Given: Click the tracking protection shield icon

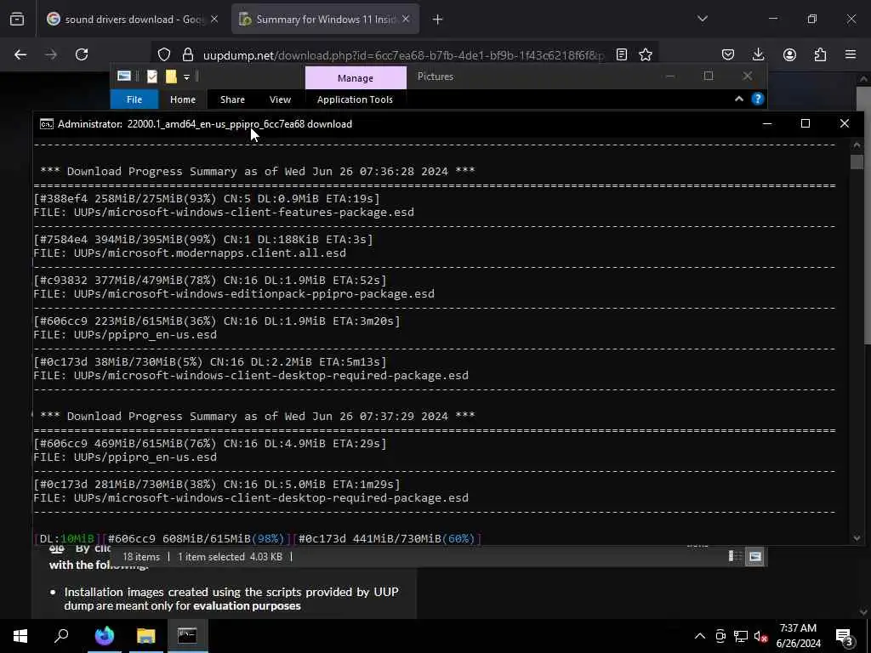Looking at the screenshot, I should [164, 54].
